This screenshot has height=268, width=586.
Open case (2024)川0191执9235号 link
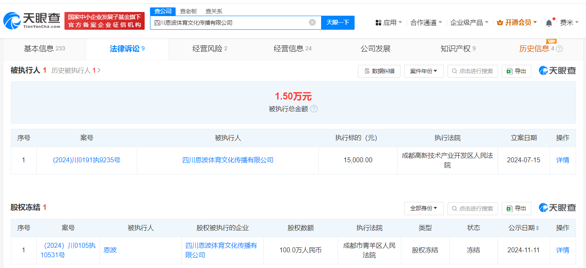(x=87, y=160)
